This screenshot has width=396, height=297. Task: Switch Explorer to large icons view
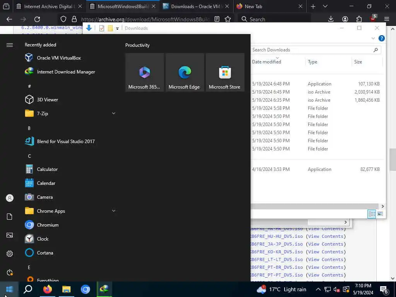coord(380,214)
